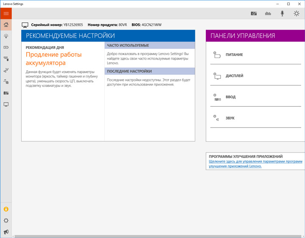Open 'Продление работы аккумулятора' recommendation
Viewport: 305px width, 238px height.
[x=54, y=59]
